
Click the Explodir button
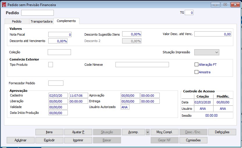point(49,140)
